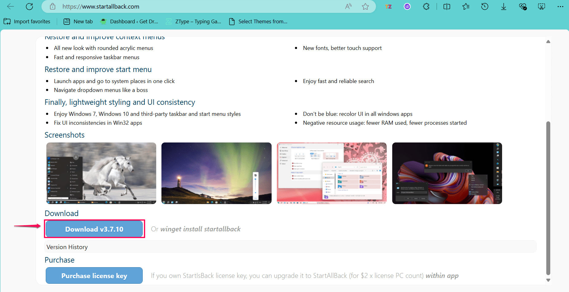The height and width of the screenshot is (292, 569).
Task: Click the page scrollbar down arrow
Action: pyautogui.click(x=548, y=280)
